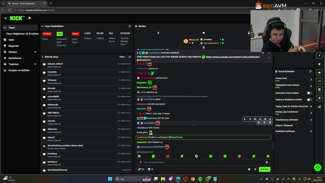Open Yapay Zeka ile Sohbet Denetimi
The width and height of the screenshot is (325, 183).
pos(294,106)
